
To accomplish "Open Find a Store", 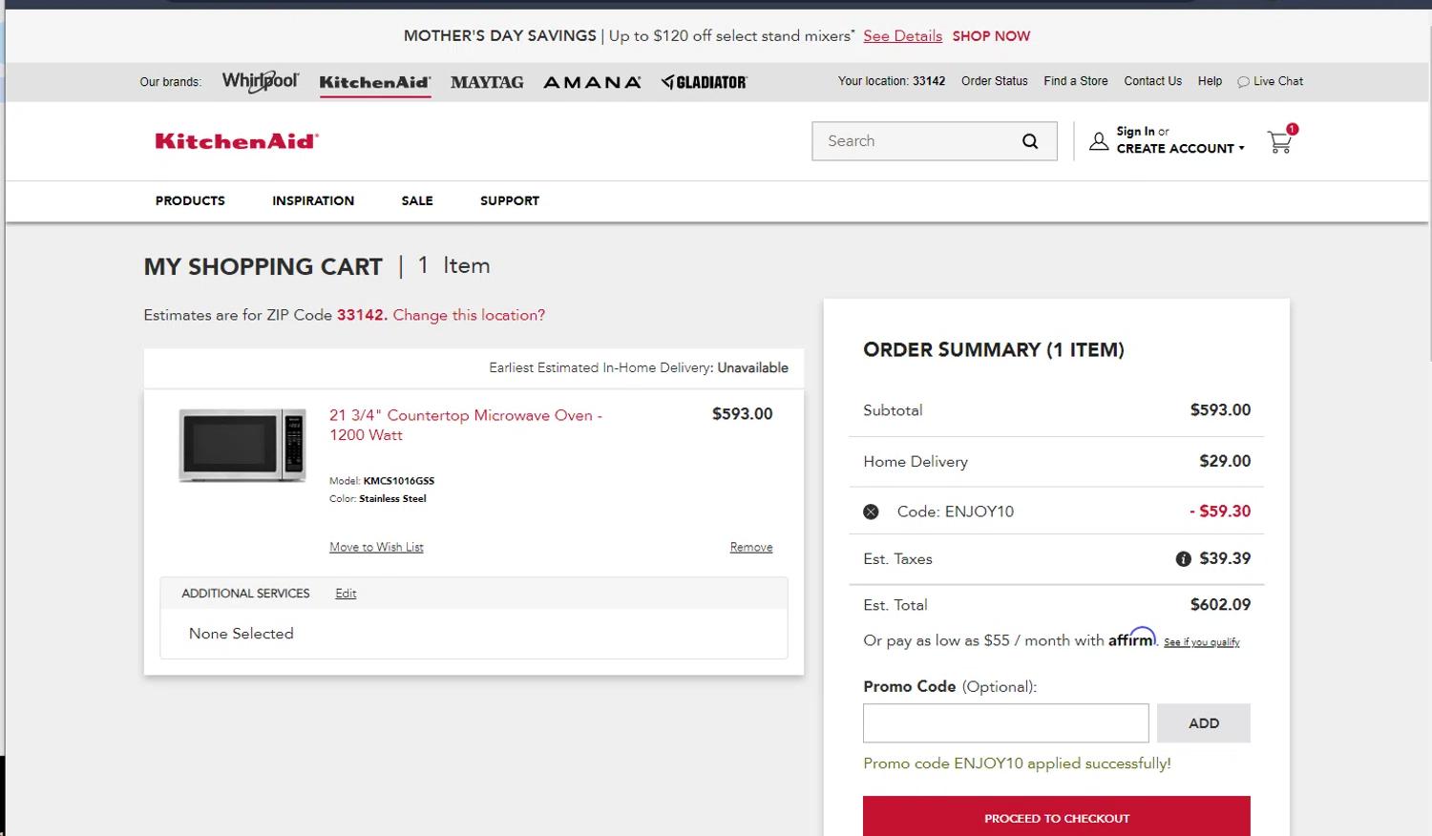I will [1076, 81].
